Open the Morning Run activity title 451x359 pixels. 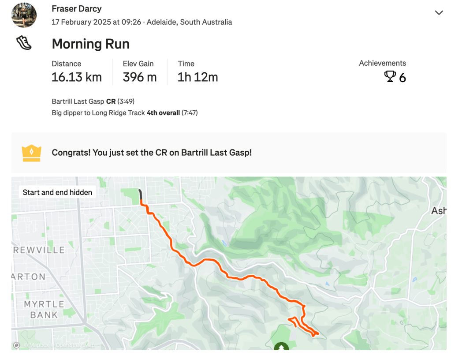point(90,44)
